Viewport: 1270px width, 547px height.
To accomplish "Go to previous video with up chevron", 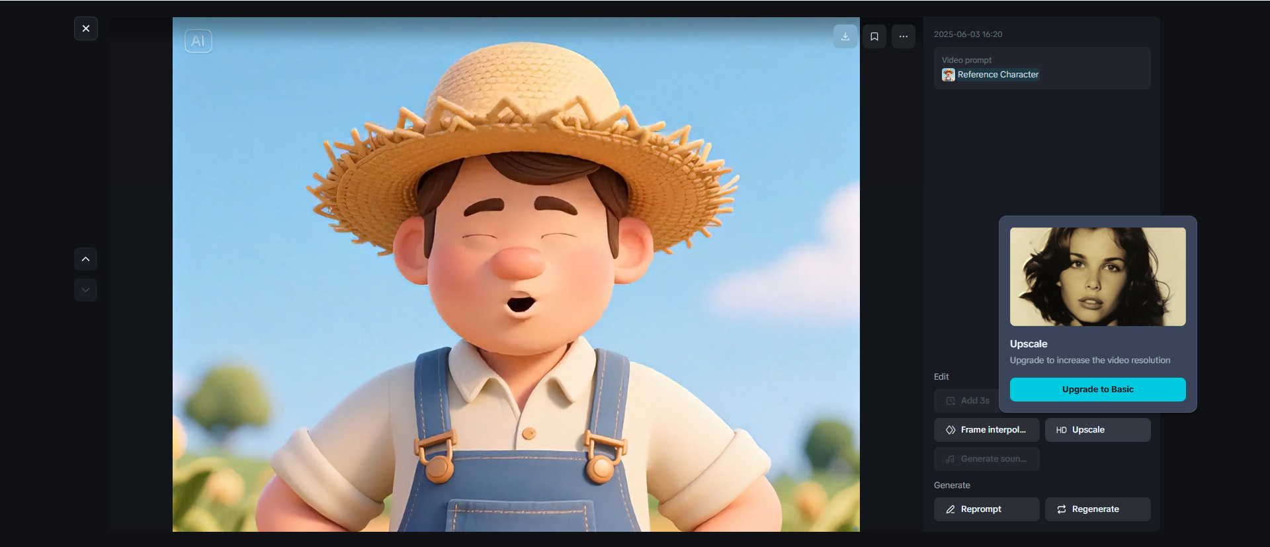I will click(x=86, y=259).
